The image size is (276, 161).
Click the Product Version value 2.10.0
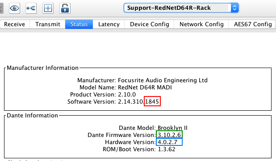(x=127, y=95)
